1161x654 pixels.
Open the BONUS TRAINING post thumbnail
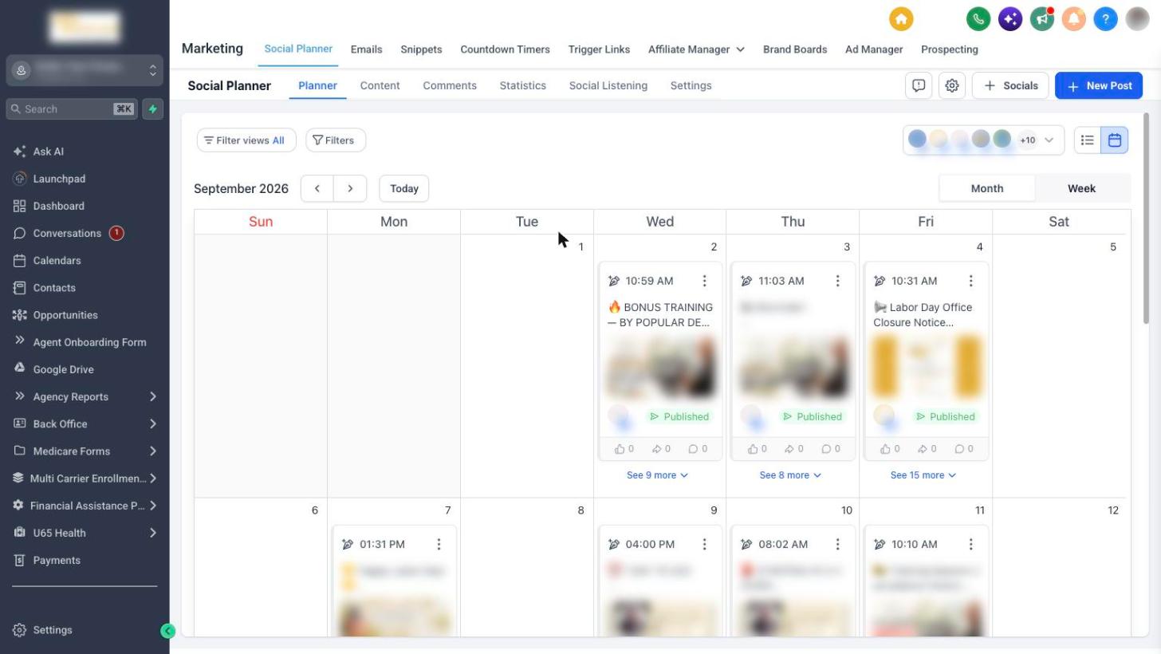pos(660,368)
